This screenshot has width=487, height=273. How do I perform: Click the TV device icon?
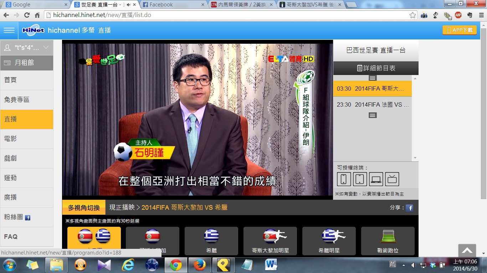tap(392, 179)
